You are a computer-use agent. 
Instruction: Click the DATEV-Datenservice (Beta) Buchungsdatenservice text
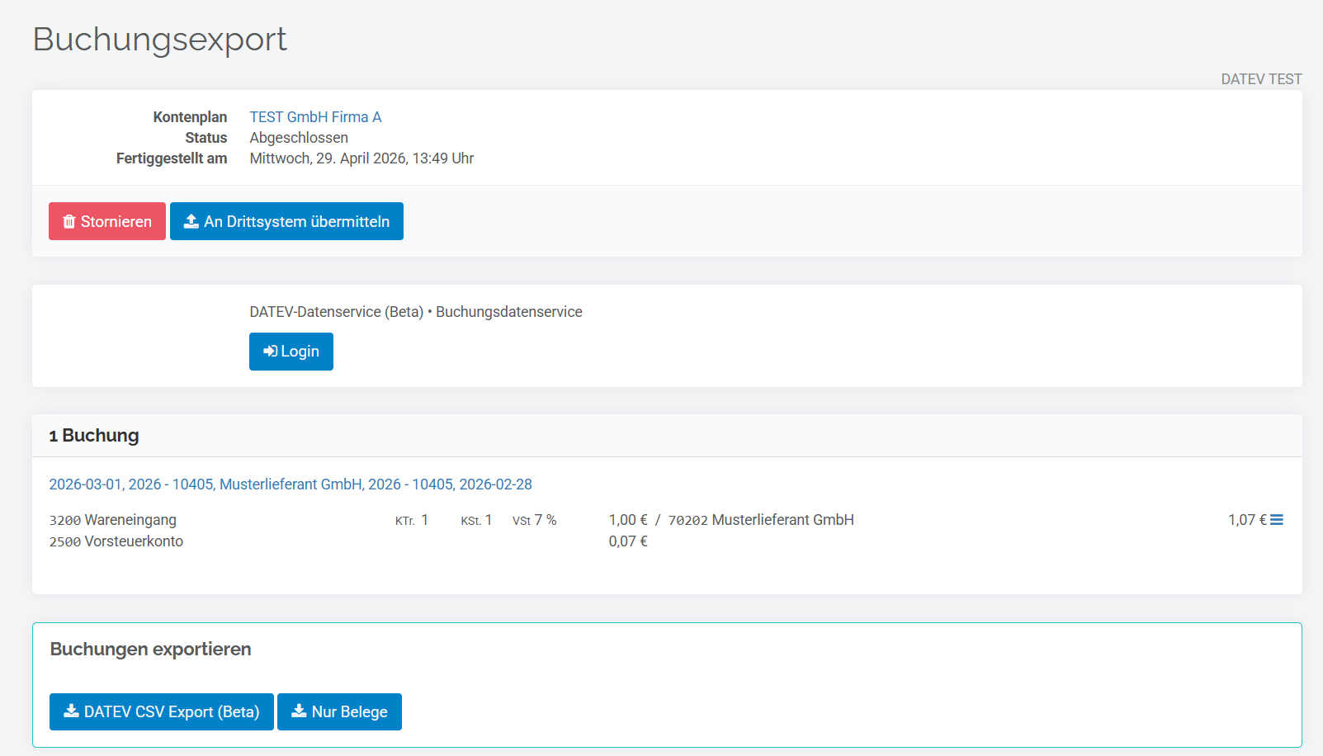(416, 312)
